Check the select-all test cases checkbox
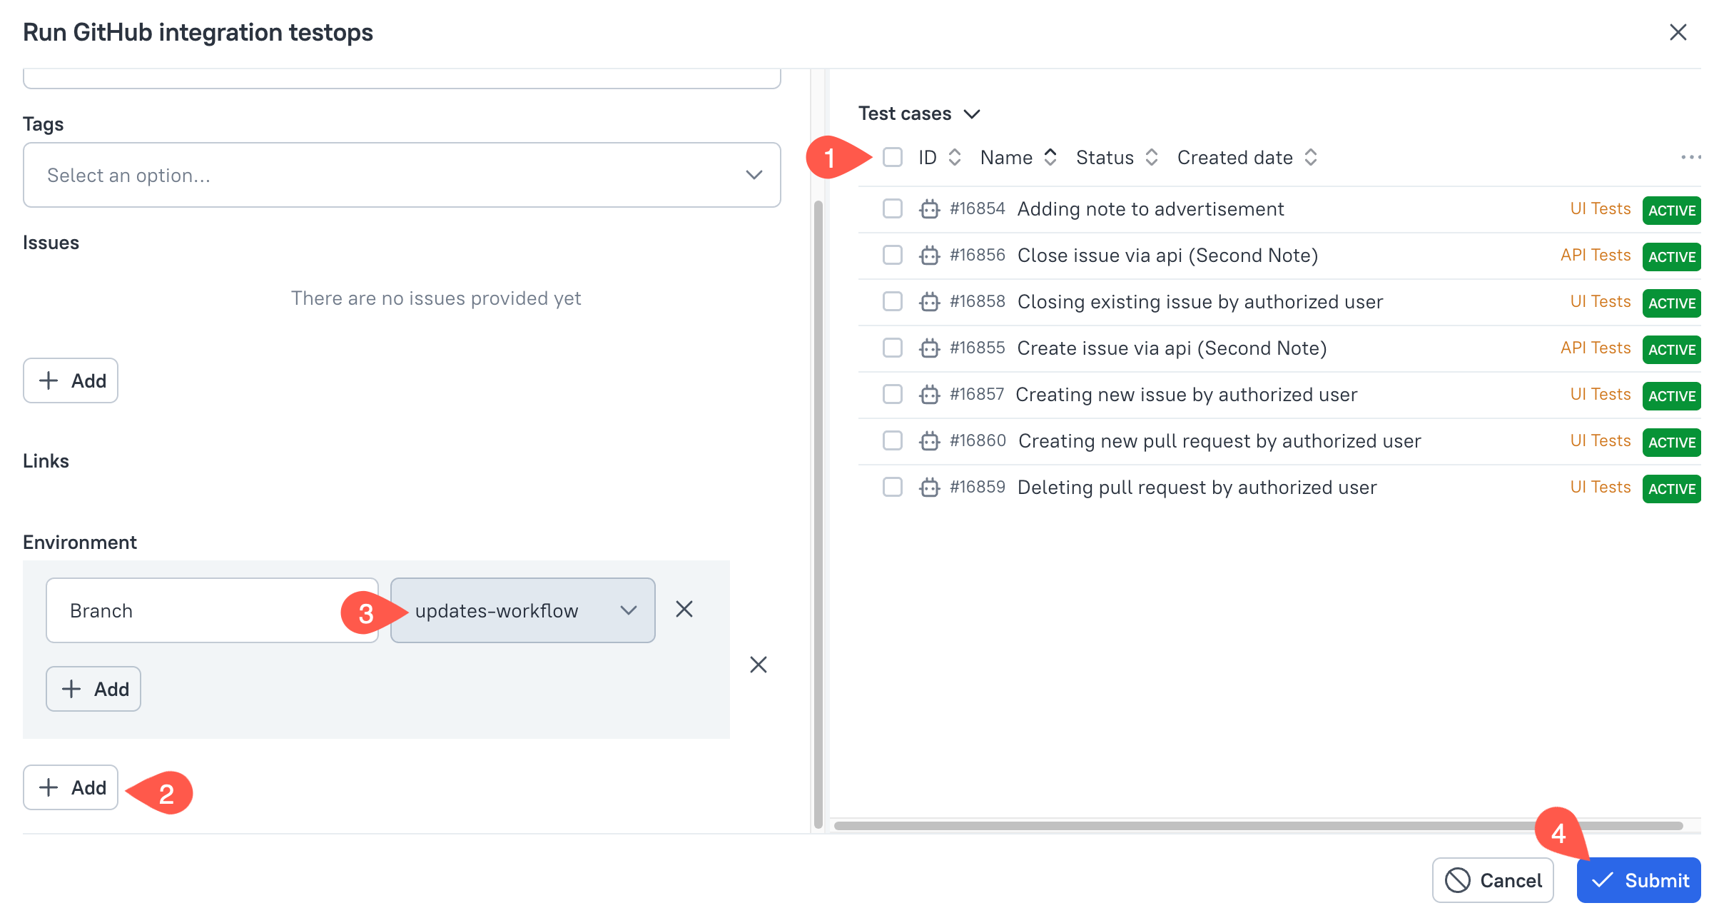The image size is (1714, 918). 893,157
